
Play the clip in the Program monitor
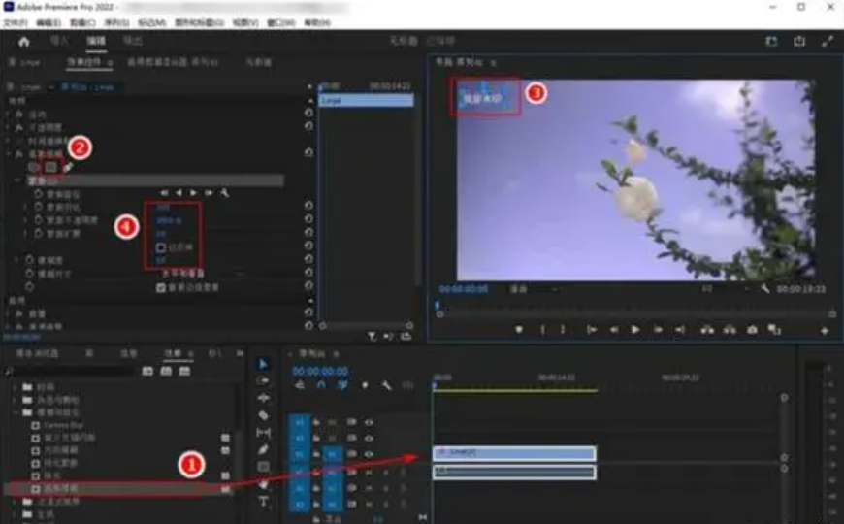[x=635, y=330]
